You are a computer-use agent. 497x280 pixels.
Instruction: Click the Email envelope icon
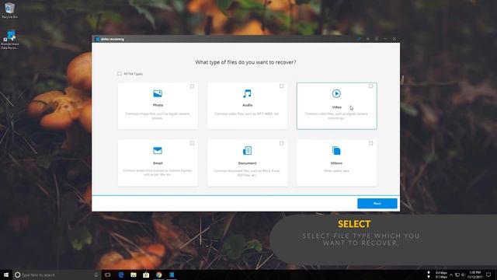coord(158,150)
